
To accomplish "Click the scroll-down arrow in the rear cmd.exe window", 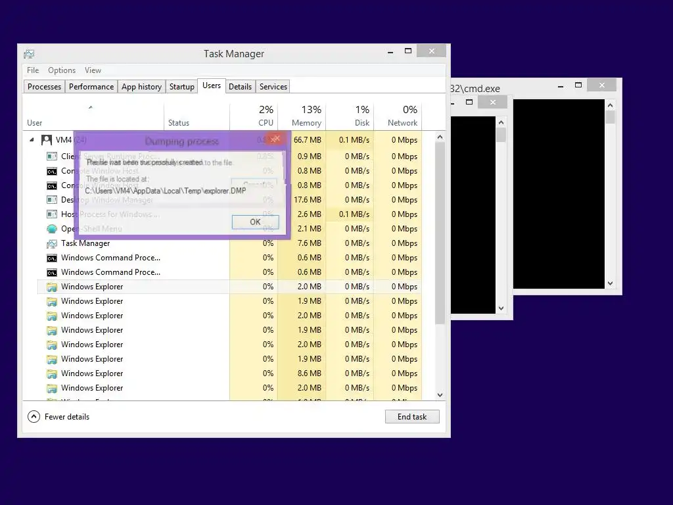I will (x=611, y=283).
